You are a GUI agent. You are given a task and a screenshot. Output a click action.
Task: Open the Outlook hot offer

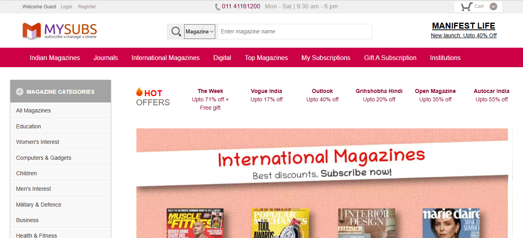tap(322, 95)
